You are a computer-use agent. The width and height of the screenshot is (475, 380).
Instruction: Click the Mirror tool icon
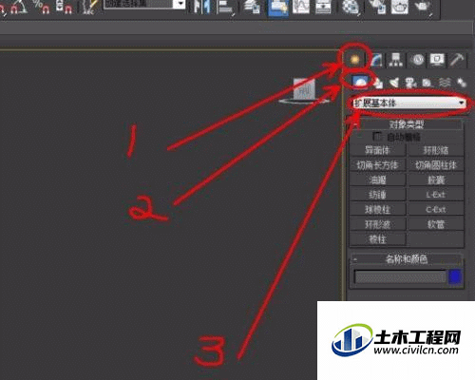click(201, 7)
